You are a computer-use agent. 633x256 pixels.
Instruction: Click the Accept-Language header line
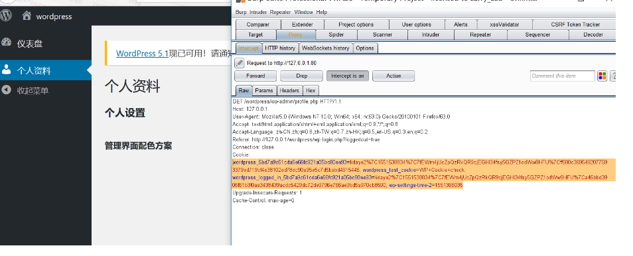pyautogui.click(x=330, y=132)
